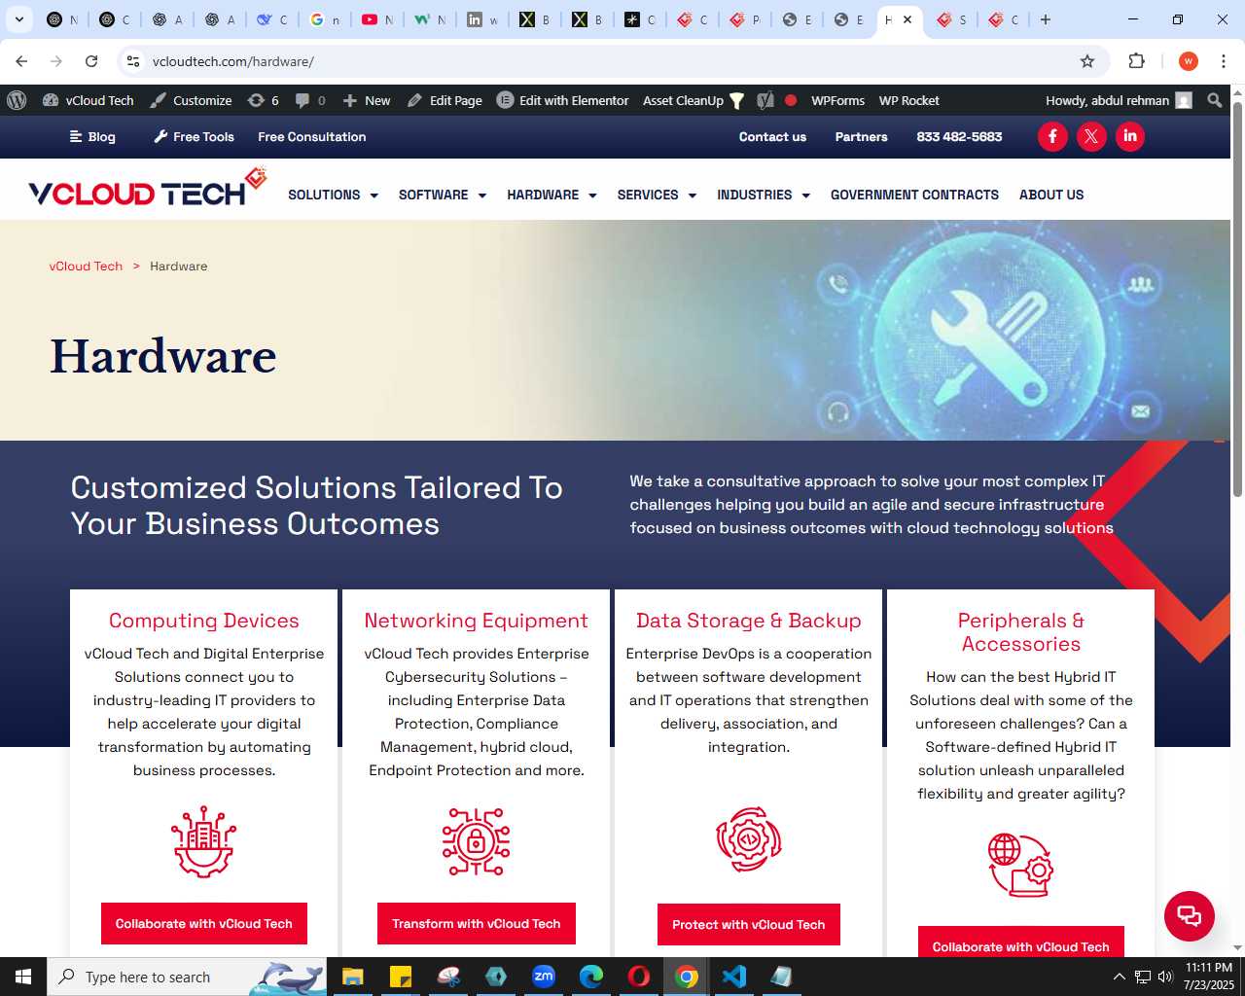Click the Networking Equipment padlock circuit icon
The image size is (1245, 996).
(x=477, y=841)
